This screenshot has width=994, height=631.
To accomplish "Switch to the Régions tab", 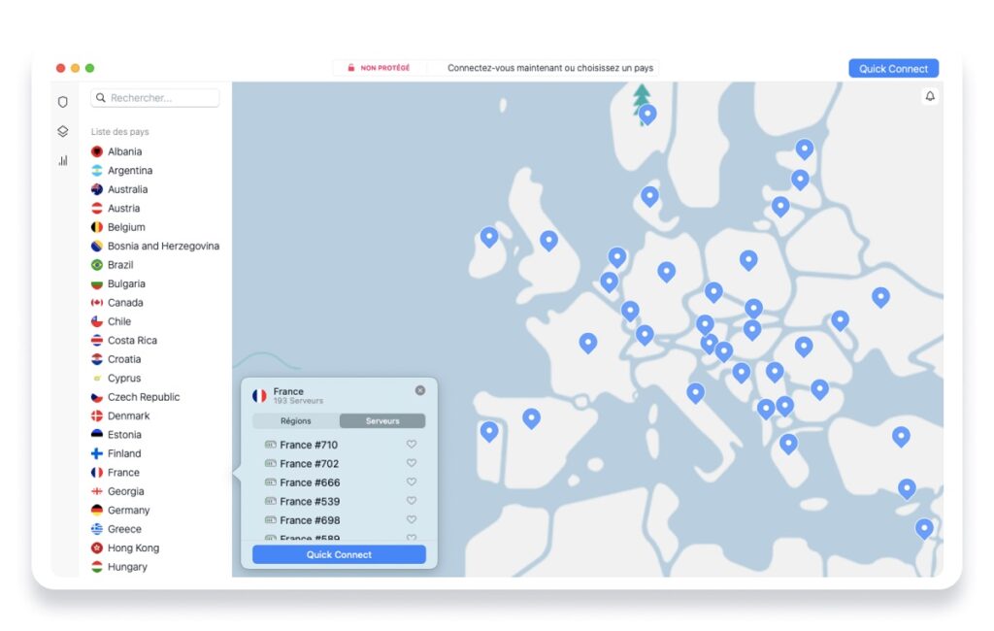I will click(294, 420).
